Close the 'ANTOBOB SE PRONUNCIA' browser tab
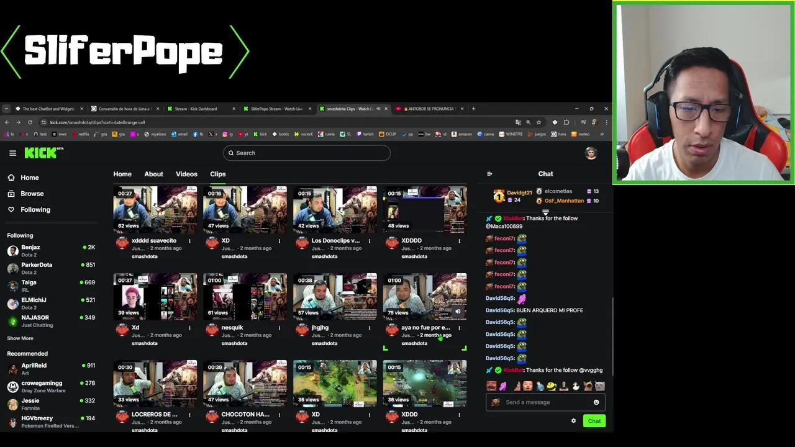The height and width of the screenshot is (447, 795). pos(461,109)
